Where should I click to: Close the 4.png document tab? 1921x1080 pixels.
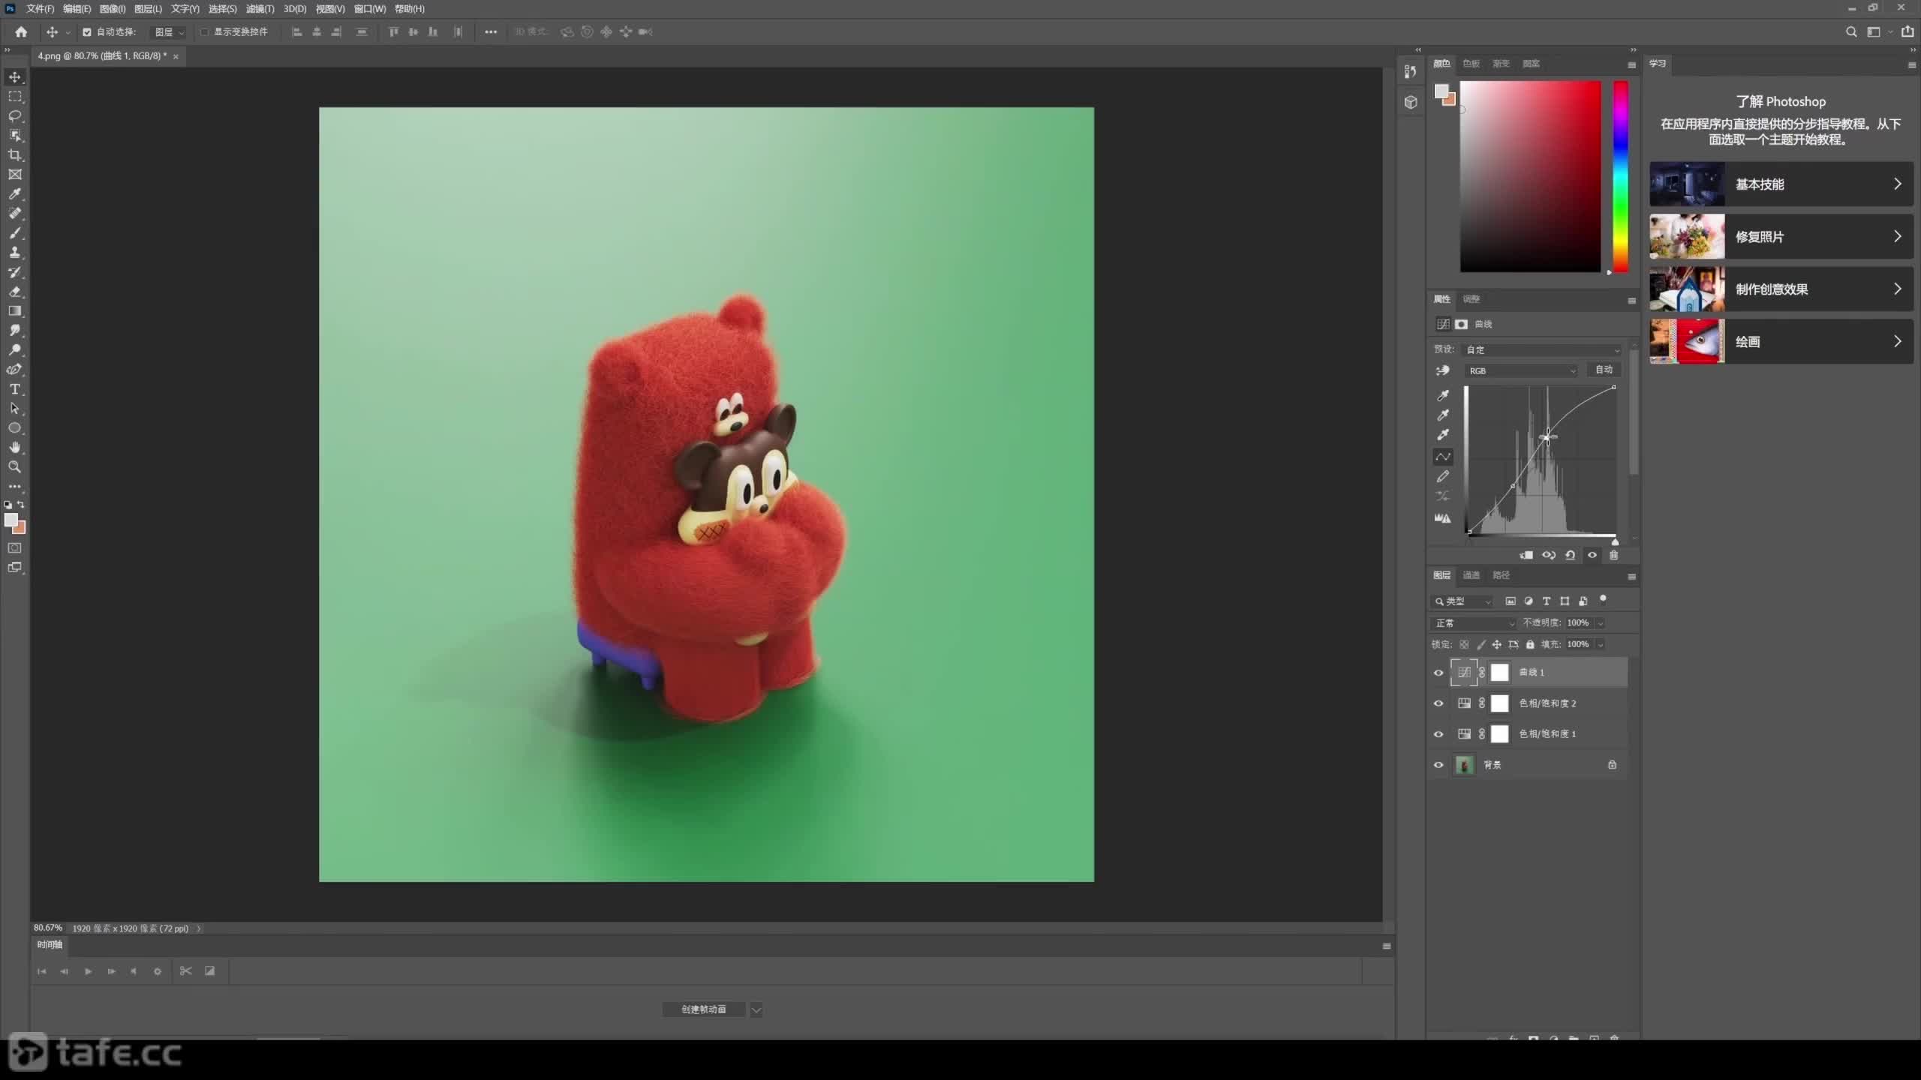pos(176,56)
